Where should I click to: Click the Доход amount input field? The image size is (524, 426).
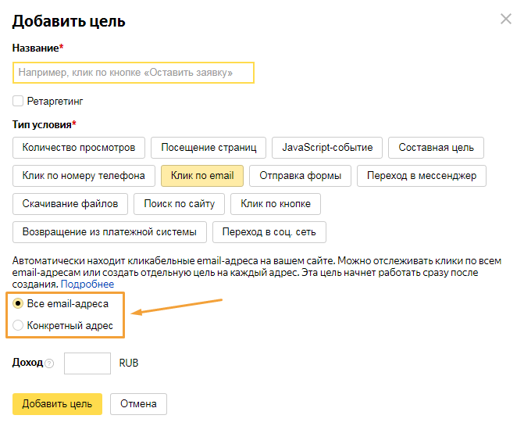point(87,363)
